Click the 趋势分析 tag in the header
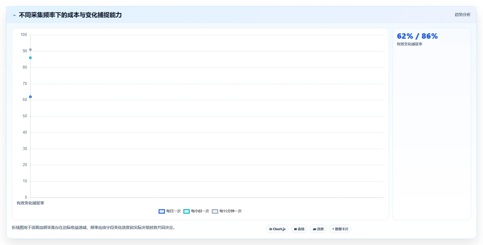Viewport: 483px width, 245px height. pyautogui.click(x=462, y=15)
